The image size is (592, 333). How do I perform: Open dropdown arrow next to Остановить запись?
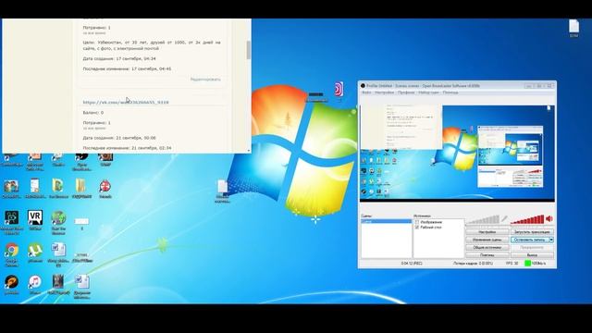click(551, 240)
